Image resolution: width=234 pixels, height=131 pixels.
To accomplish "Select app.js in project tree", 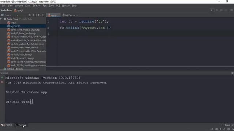I will point(13,23).
